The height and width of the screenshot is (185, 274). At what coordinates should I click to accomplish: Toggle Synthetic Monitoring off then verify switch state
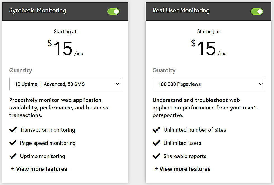113,12
